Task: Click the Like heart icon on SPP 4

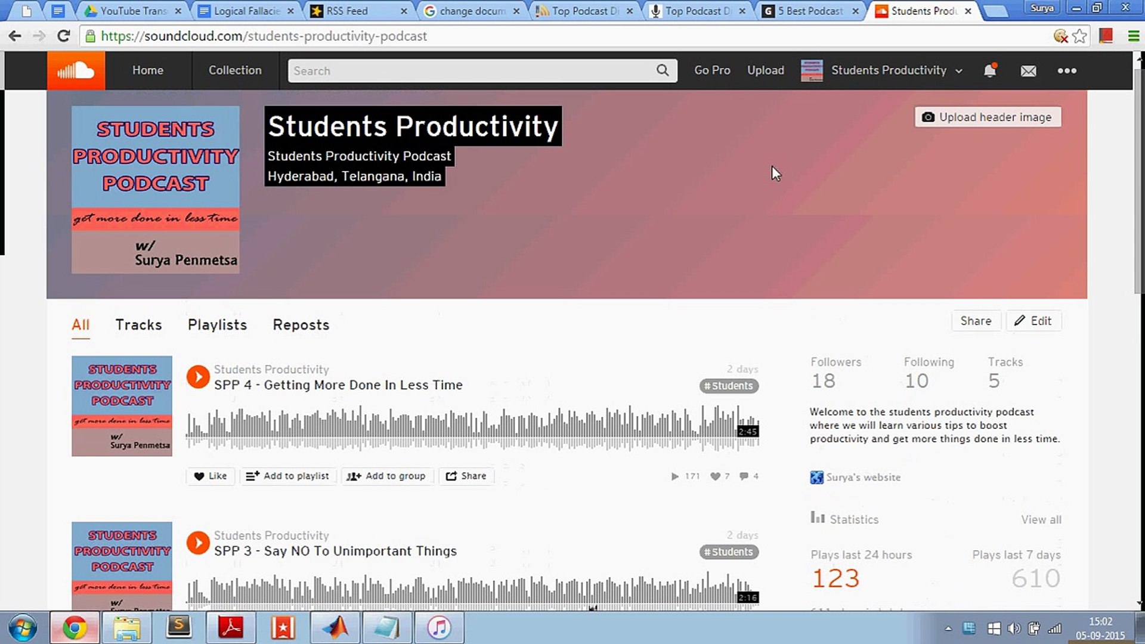Action: click(x=199, y=476)
